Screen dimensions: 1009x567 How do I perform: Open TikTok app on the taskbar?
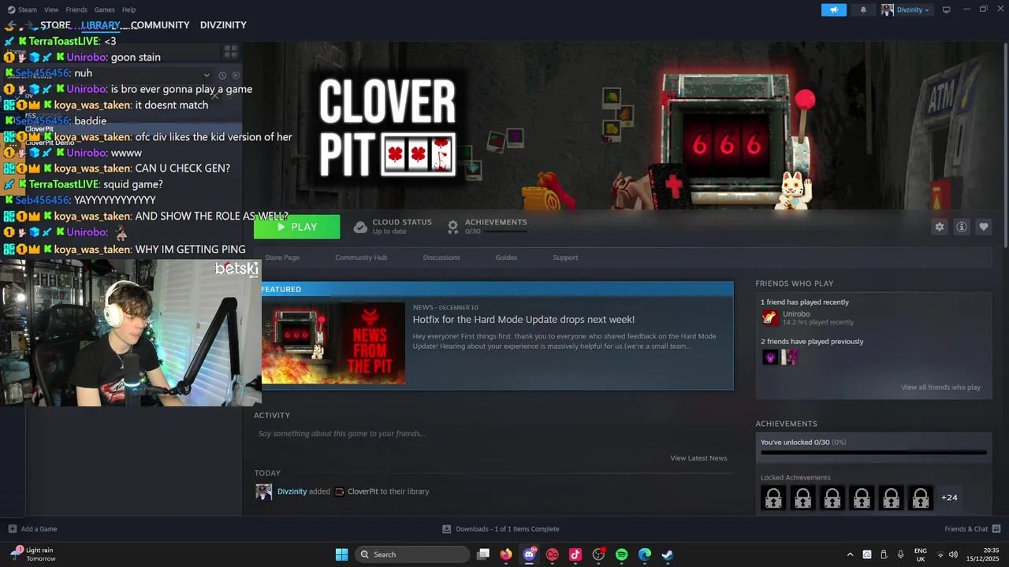tap(575, 554)
